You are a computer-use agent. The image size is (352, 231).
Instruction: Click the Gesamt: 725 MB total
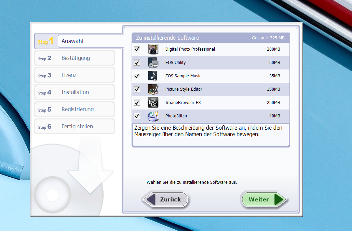[268, 38]
